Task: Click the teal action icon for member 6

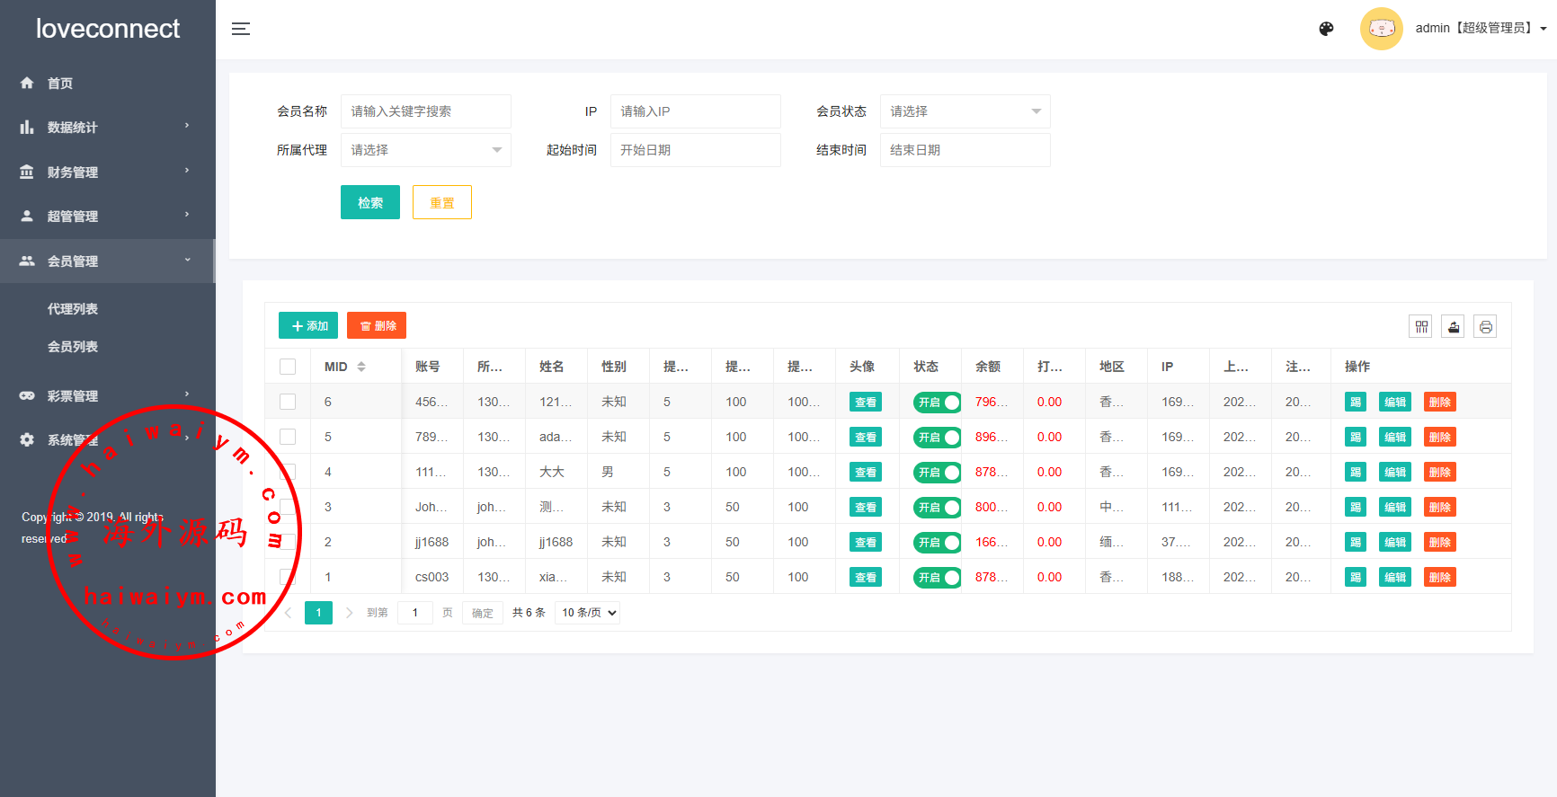Action: pos(1356,403)
